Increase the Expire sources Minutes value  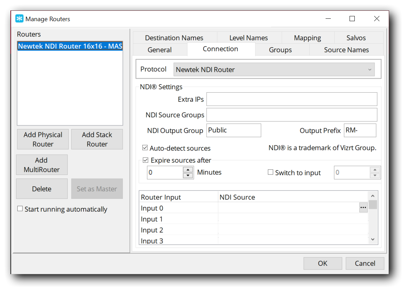click(x=188, y=170)
